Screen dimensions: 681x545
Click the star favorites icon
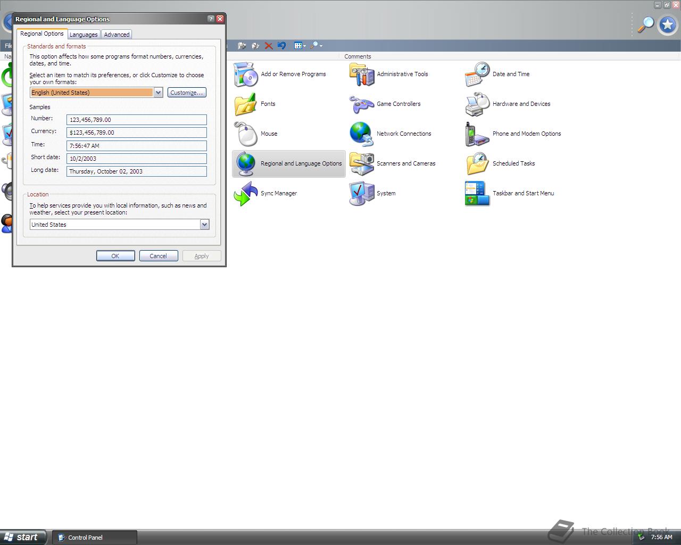668,24
